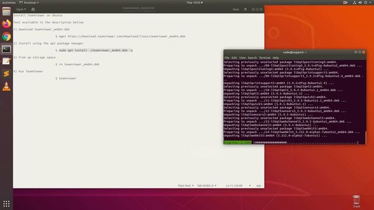Screen dimensions: 374x210
Task: Launch Google Chrome from the dock
Action: (6, 36)
